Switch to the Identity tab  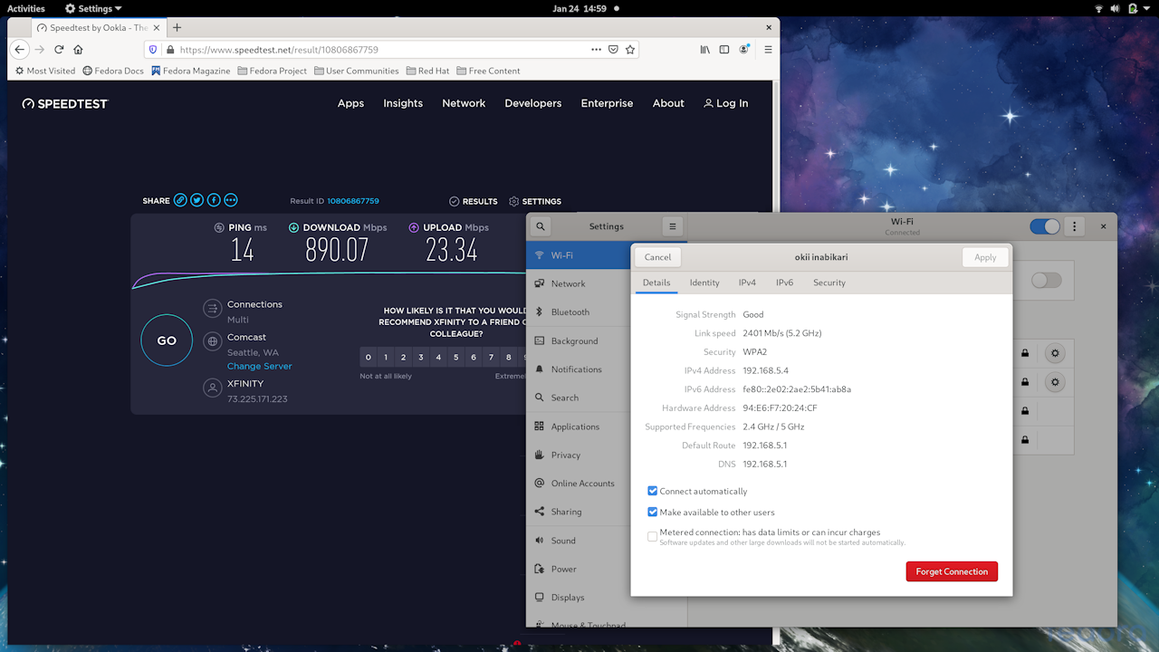click(x=704, y=283)
